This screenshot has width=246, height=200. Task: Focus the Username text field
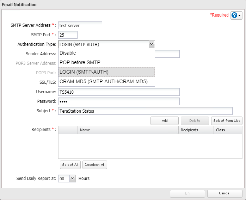pyautogui.click(x=119, y=92)
